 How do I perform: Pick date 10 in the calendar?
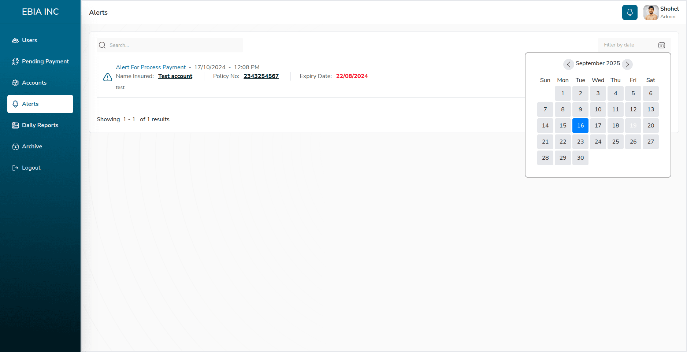(x=598, y=110)
